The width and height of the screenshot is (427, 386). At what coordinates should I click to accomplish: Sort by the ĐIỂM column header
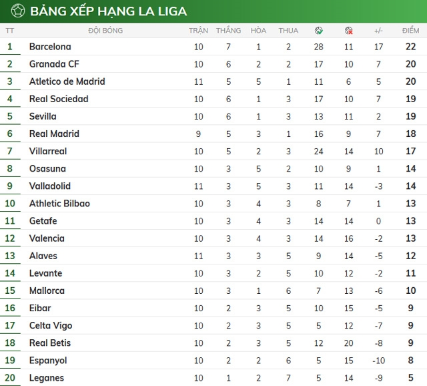[410, 31]
